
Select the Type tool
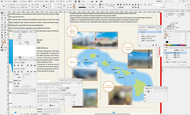click(x=2, y=20)
